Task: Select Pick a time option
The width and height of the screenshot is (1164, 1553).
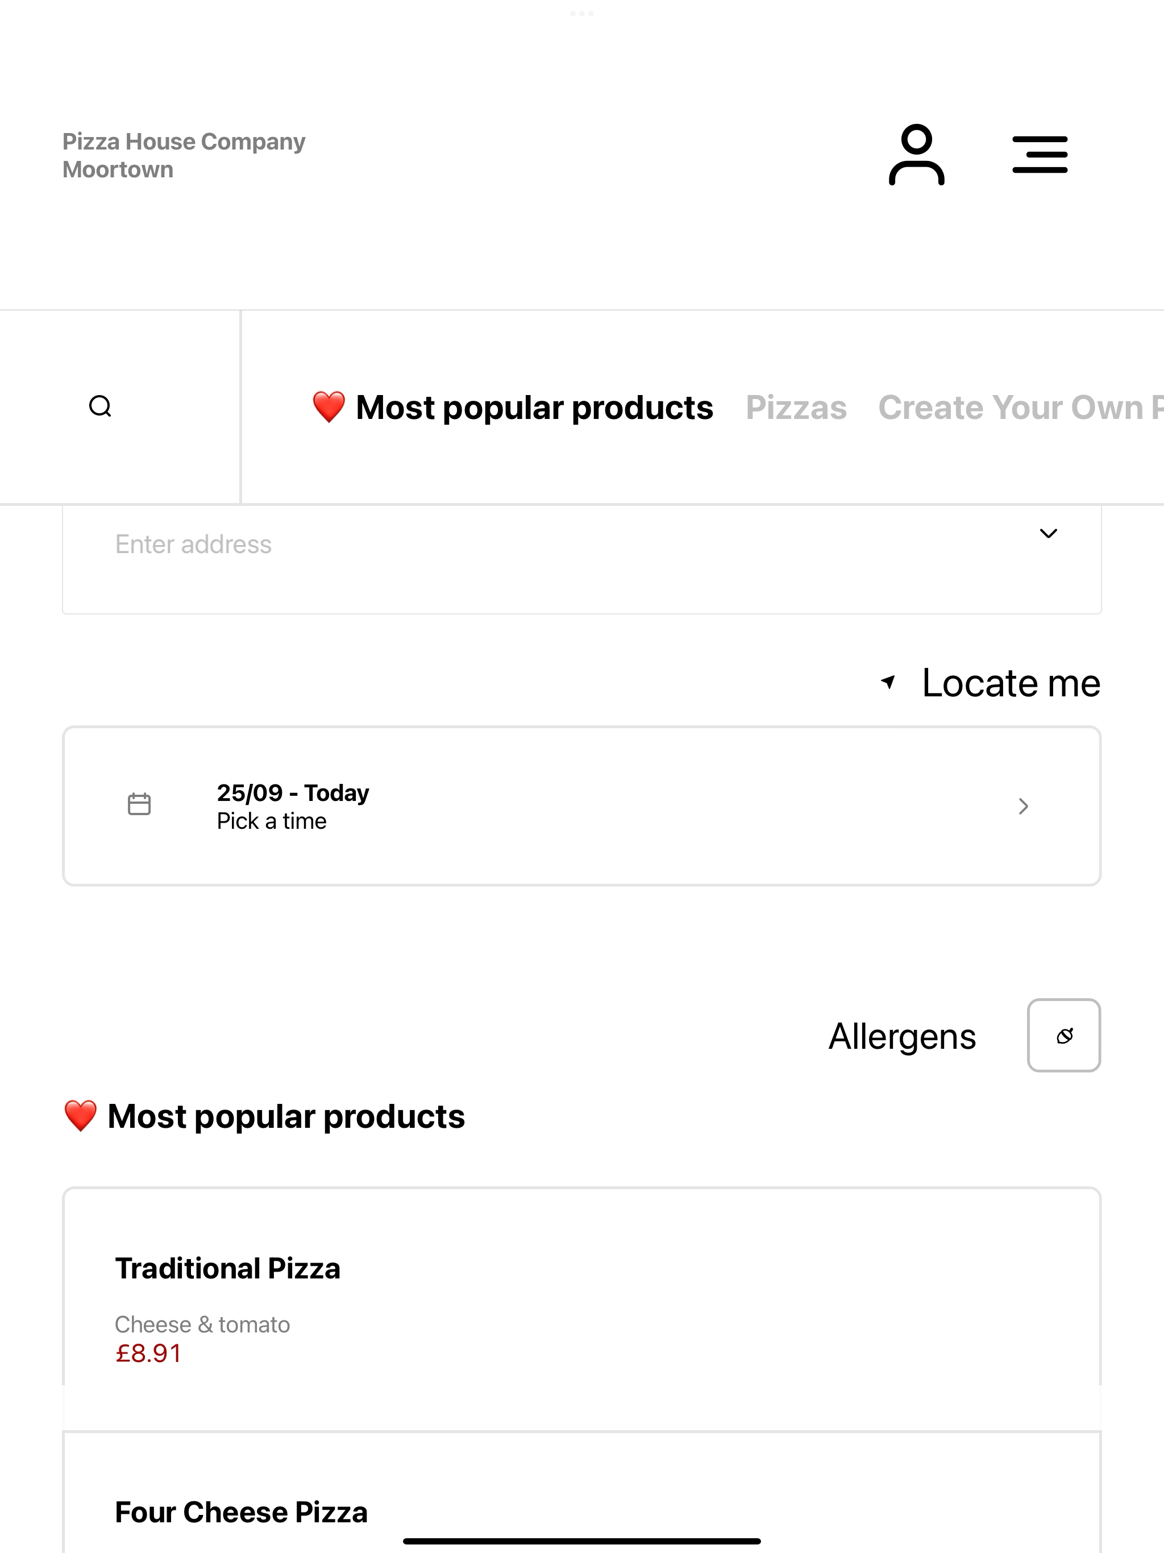Action: click(x=272, y=821)
